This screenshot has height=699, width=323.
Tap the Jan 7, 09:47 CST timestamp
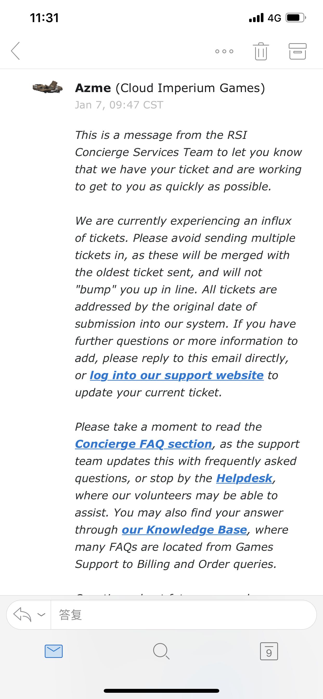click(x=119, y=105)
